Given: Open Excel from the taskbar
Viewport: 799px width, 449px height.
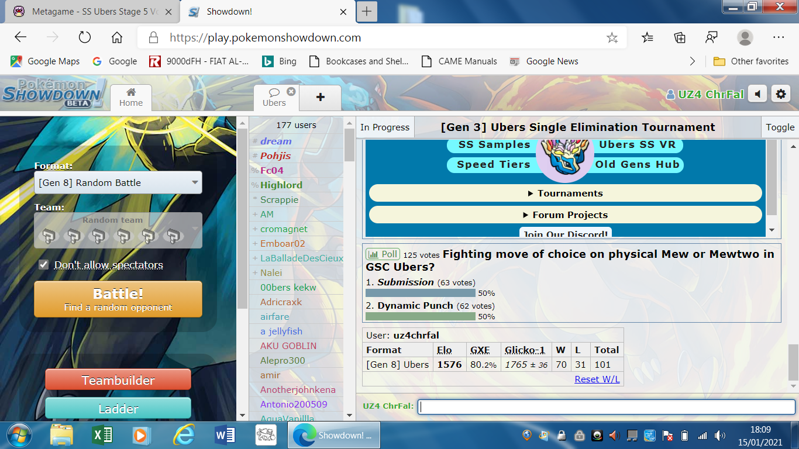Looking at the screenshot, I should [x=103, y=436].
